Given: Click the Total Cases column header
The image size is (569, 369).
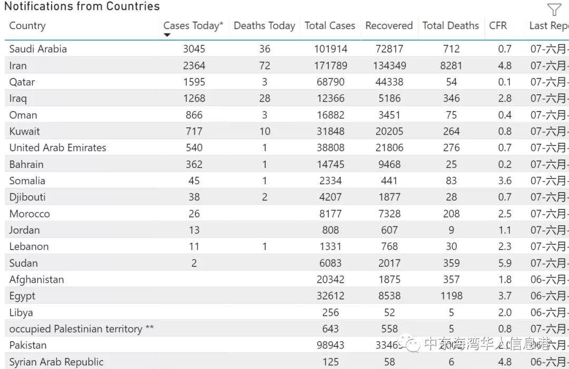Looking at the screenshot, I should tap(330, 26).
